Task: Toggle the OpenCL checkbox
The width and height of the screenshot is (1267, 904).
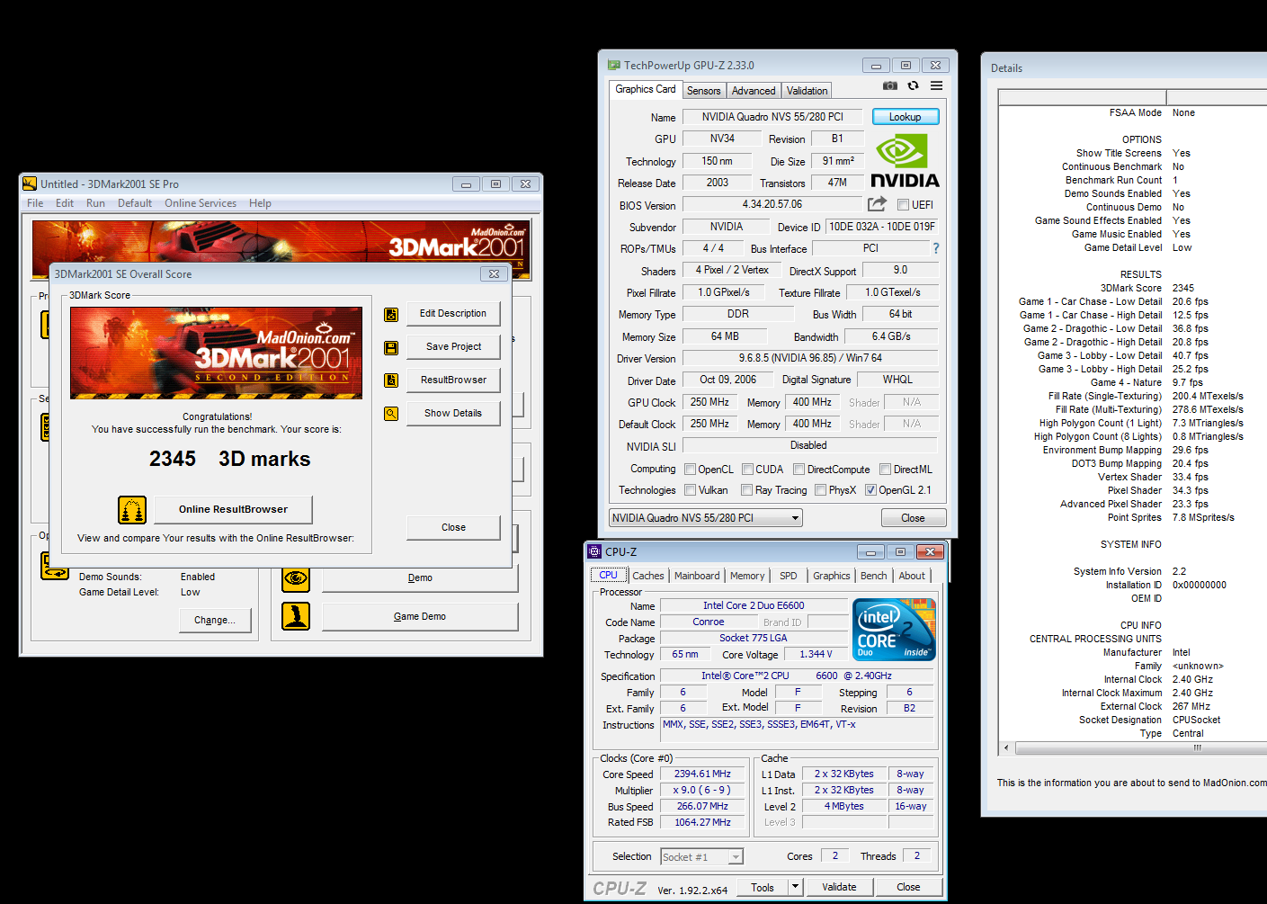Action: pos(690,470)
